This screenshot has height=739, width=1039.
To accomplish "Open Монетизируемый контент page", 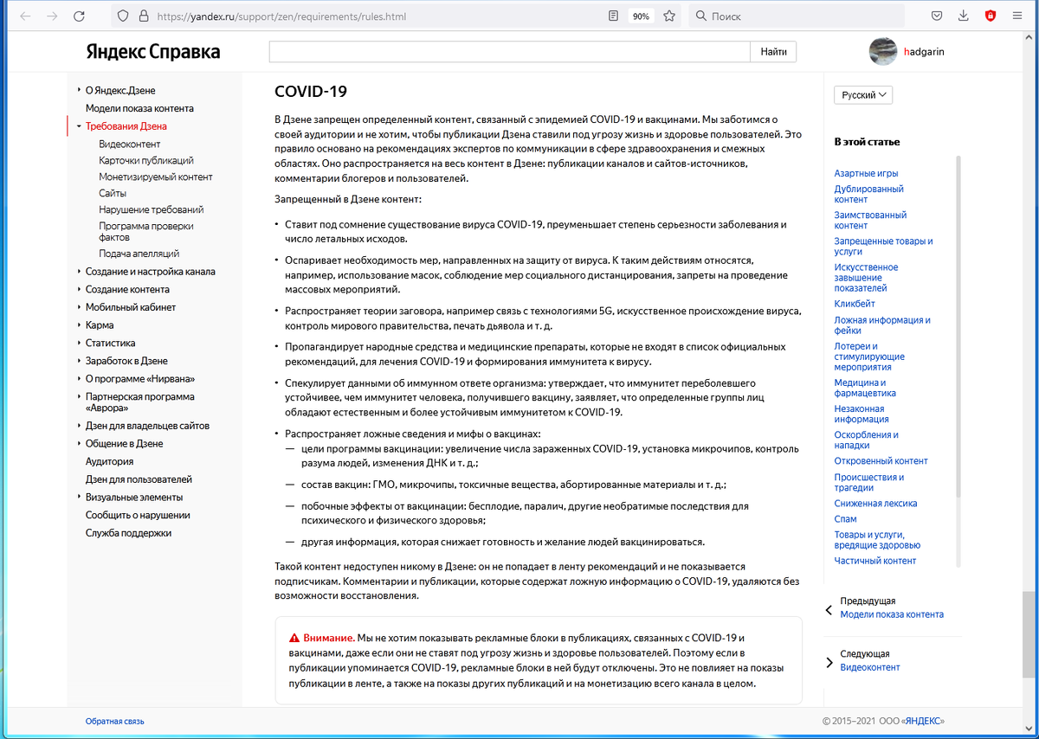I will coord(156,177).
